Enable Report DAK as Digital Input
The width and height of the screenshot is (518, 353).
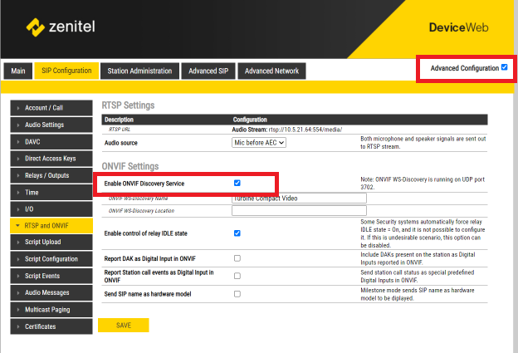[237, 258]
